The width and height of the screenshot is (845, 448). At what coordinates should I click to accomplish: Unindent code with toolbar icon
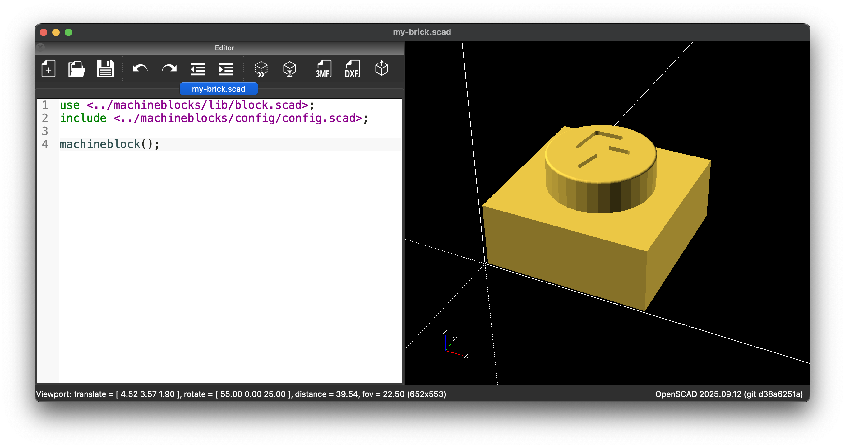(197, 69)
